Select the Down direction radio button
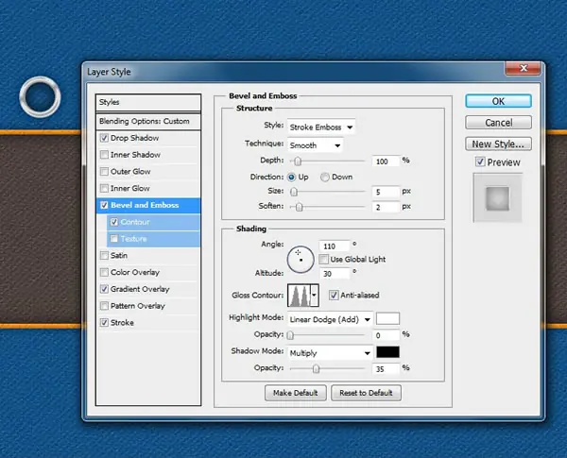This screenshot has height=458, width=567. (325, 178)
